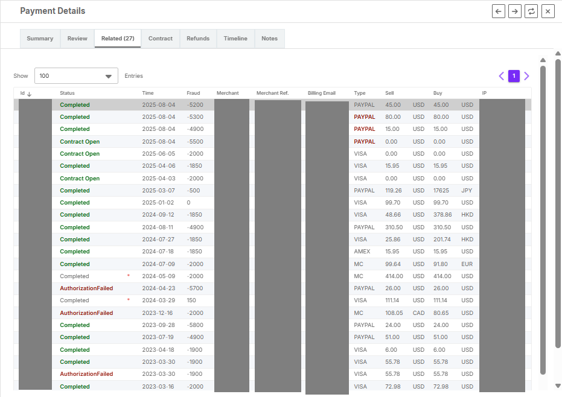
Task: Open the -5200 fraud score link
Action: [x=194, y=104]
